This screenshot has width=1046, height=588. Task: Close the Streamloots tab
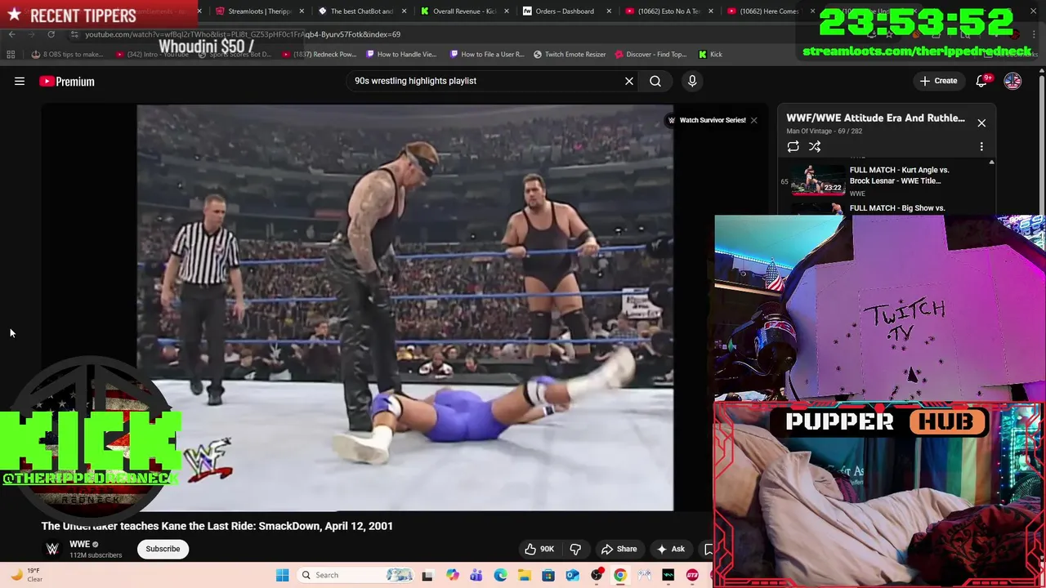302,11
